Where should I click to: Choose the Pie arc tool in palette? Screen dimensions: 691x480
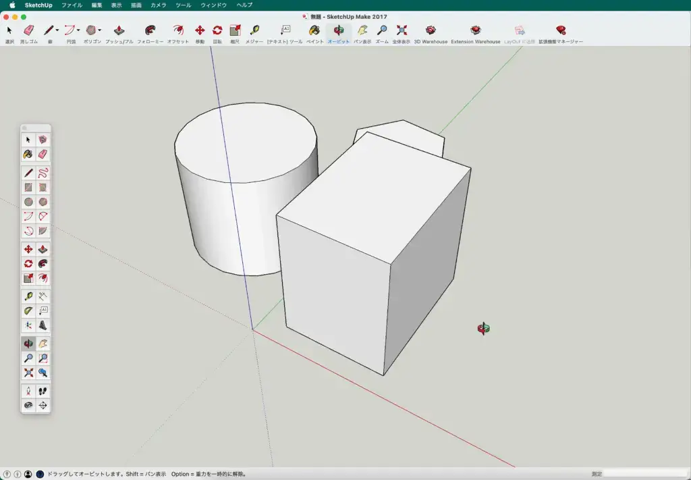43,231
